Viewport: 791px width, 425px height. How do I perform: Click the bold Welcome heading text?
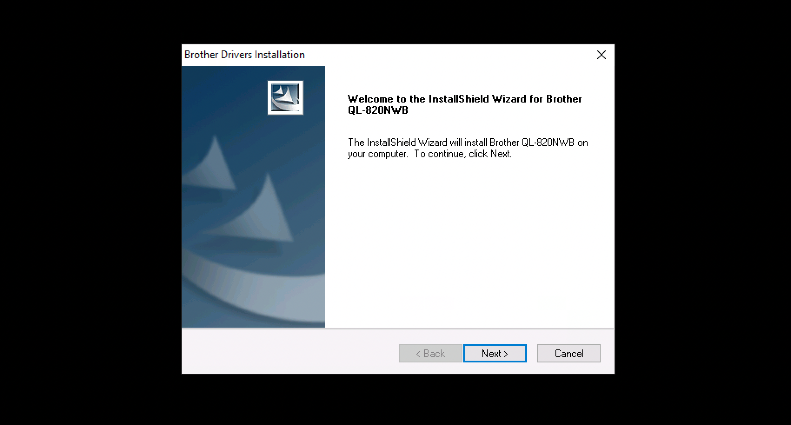point(465,104)
